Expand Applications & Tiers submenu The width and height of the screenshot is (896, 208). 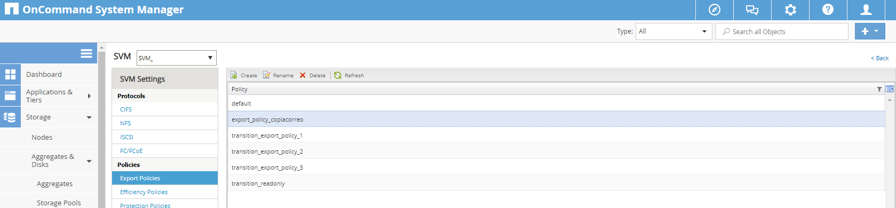tap(89, 96)
